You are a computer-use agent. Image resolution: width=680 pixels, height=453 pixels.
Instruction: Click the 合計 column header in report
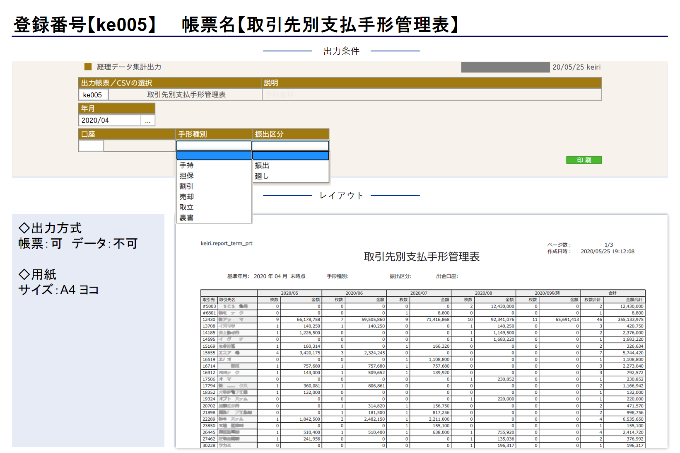click(x=612, y=293)
